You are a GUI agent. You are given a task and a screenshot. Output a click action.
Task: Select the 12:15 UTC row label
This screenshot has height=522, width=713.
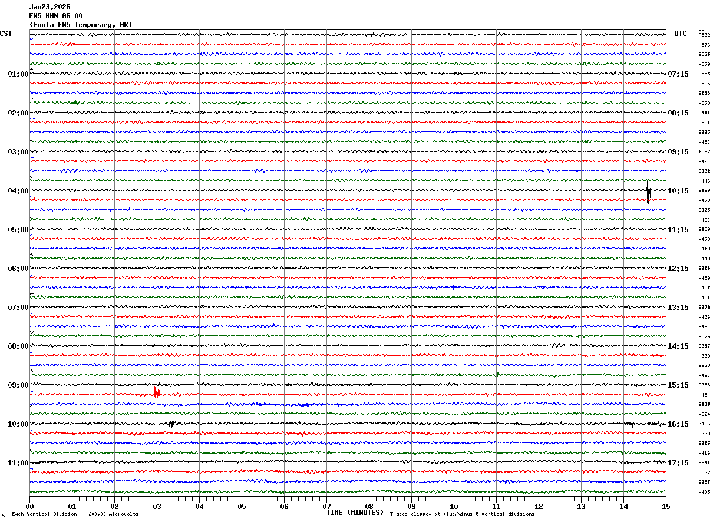[x=678, y=269]
